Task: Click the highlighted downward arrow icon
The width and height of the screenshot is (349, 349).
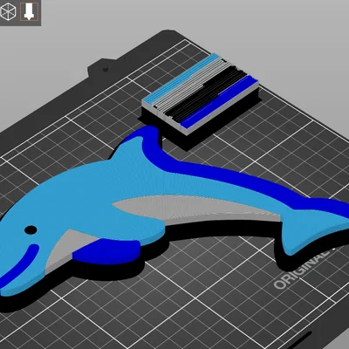Action: 29,11
